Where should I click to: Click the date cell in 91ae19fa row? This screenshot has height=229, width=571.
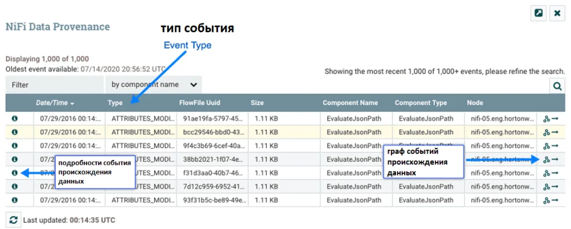[x=69, y=119]
